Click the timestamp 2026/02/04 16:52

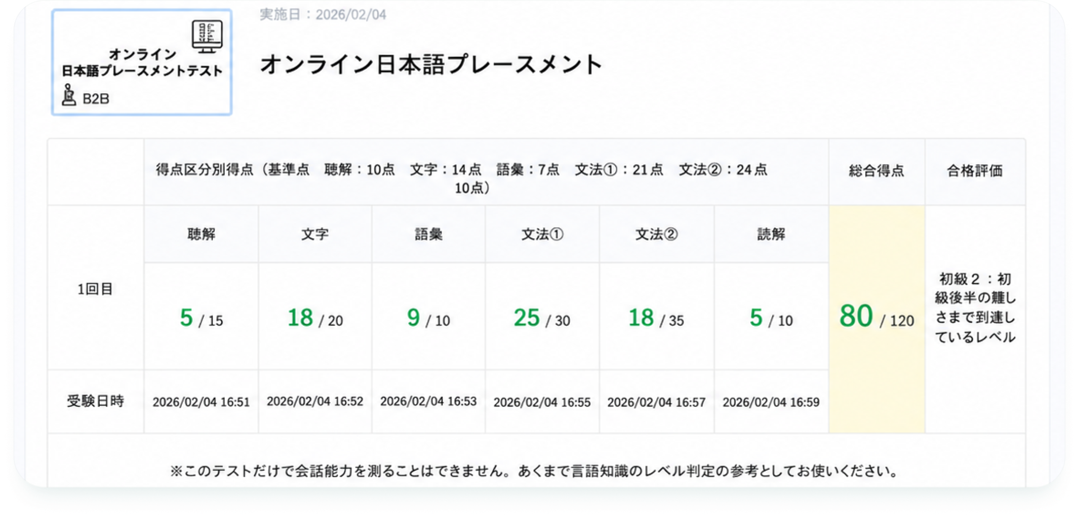click(x=315, y=401)
